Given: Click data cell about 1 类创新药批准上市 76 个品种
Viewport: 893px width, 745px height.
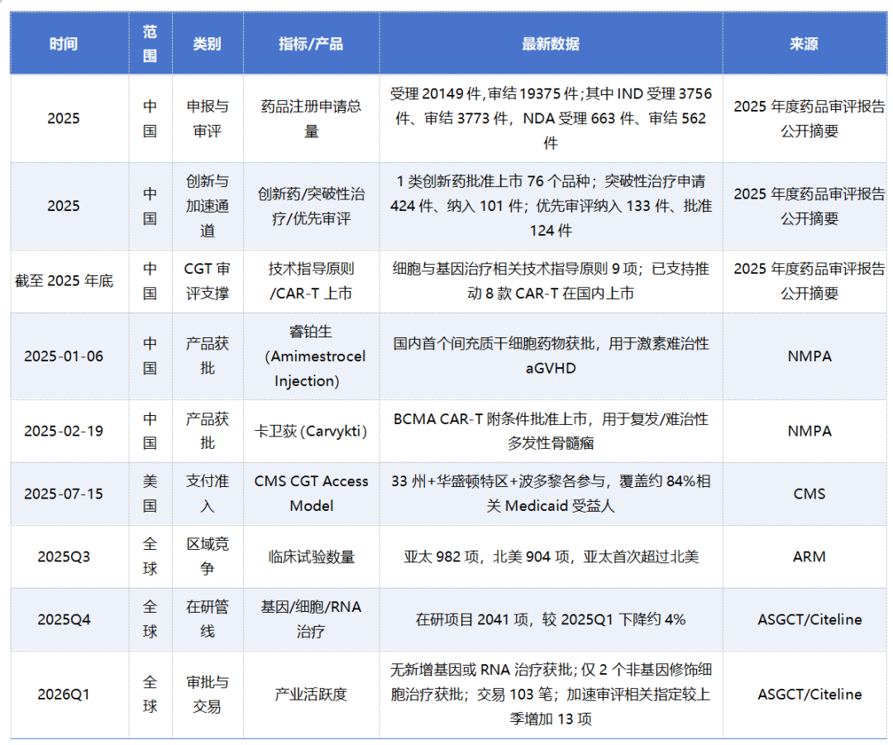Looking at the screenshot, I should pyautogui.click(x=551, y=206).
